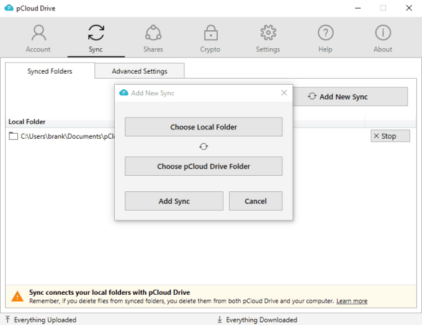Click the upload arrow status icon
The image size is (422, 325).
7,319
